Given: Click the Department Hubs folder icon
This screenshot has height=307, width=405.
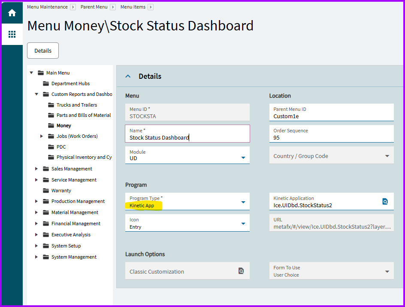Looking at the screenshot, I should click(46, 83).
